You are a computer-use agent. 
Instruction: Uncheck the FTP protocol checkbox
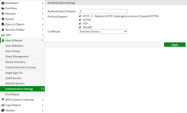coord(80,23)
